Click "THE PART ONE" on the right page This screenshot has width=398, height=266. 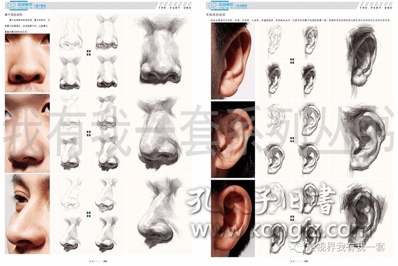(x=376, y=8)
